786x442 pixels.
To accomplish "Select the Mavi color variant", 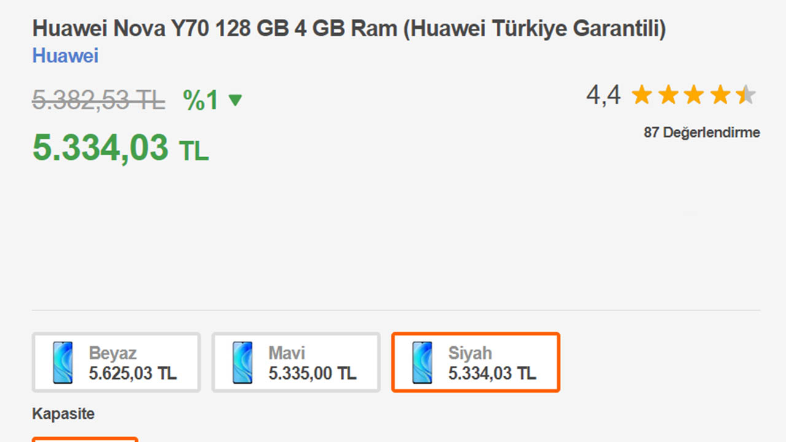I will [x=295, y=362].
